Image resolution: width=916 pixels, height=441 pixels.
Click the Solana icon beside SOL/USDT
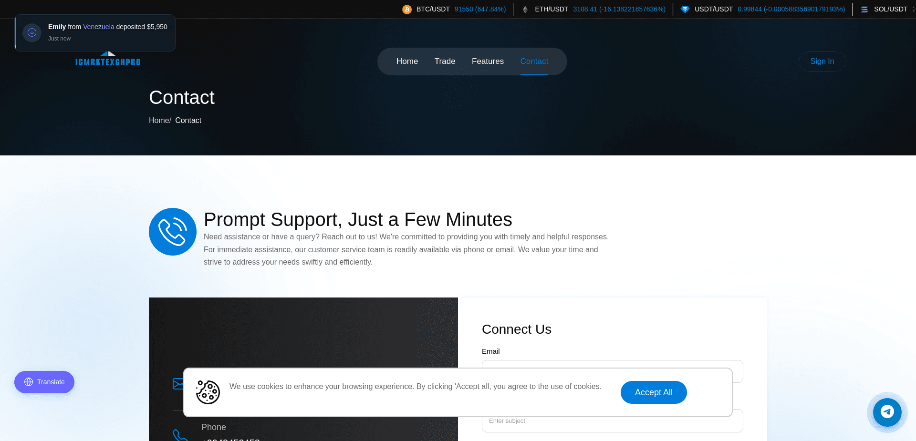coord(864,10)
